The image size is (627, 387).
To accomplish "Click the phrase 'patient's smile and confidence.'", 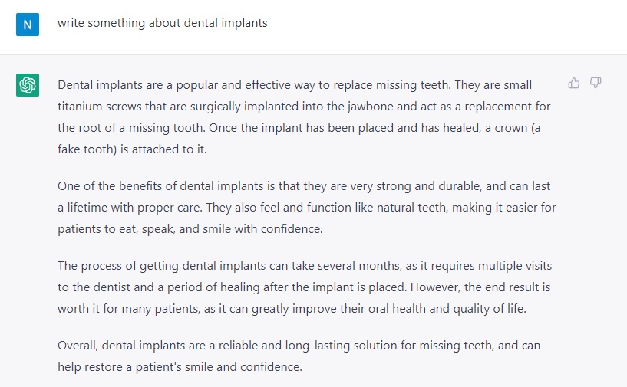I will [219, 367].
